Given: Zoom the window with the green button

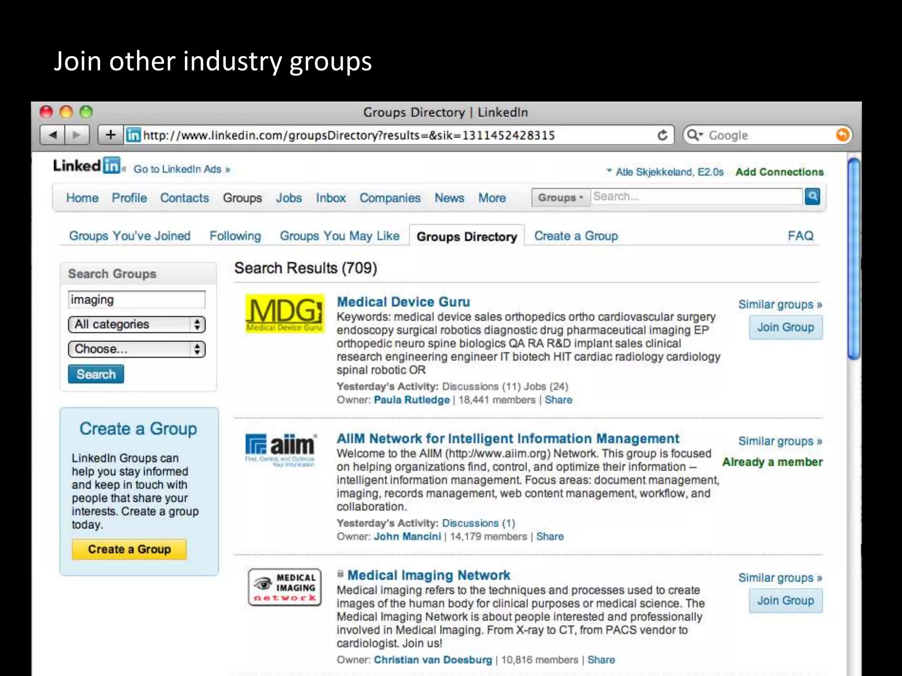Looking at the screenshot, I should 86,112.
